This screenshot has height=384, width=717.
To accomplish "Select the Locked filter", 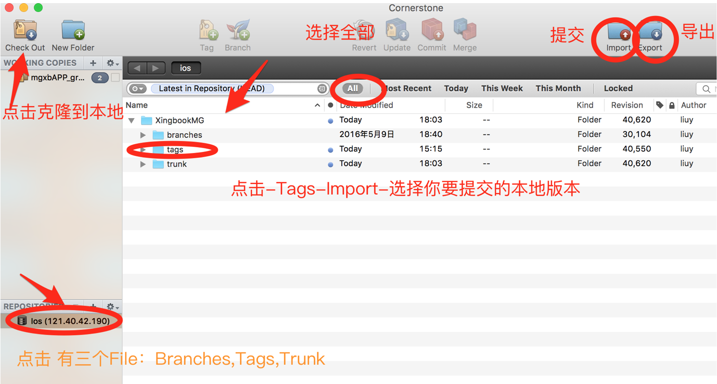I will point(618,88).
